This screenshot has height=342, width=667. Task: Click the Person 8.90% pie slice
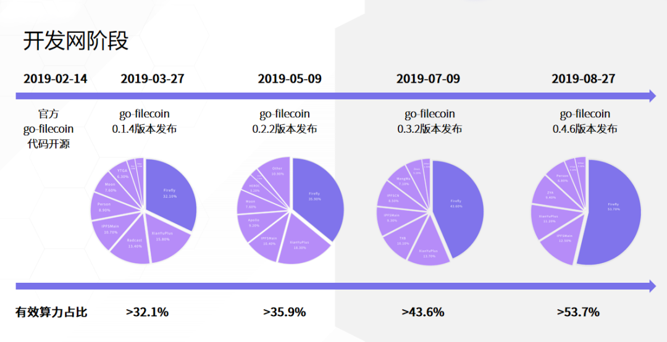pos(104,206)
